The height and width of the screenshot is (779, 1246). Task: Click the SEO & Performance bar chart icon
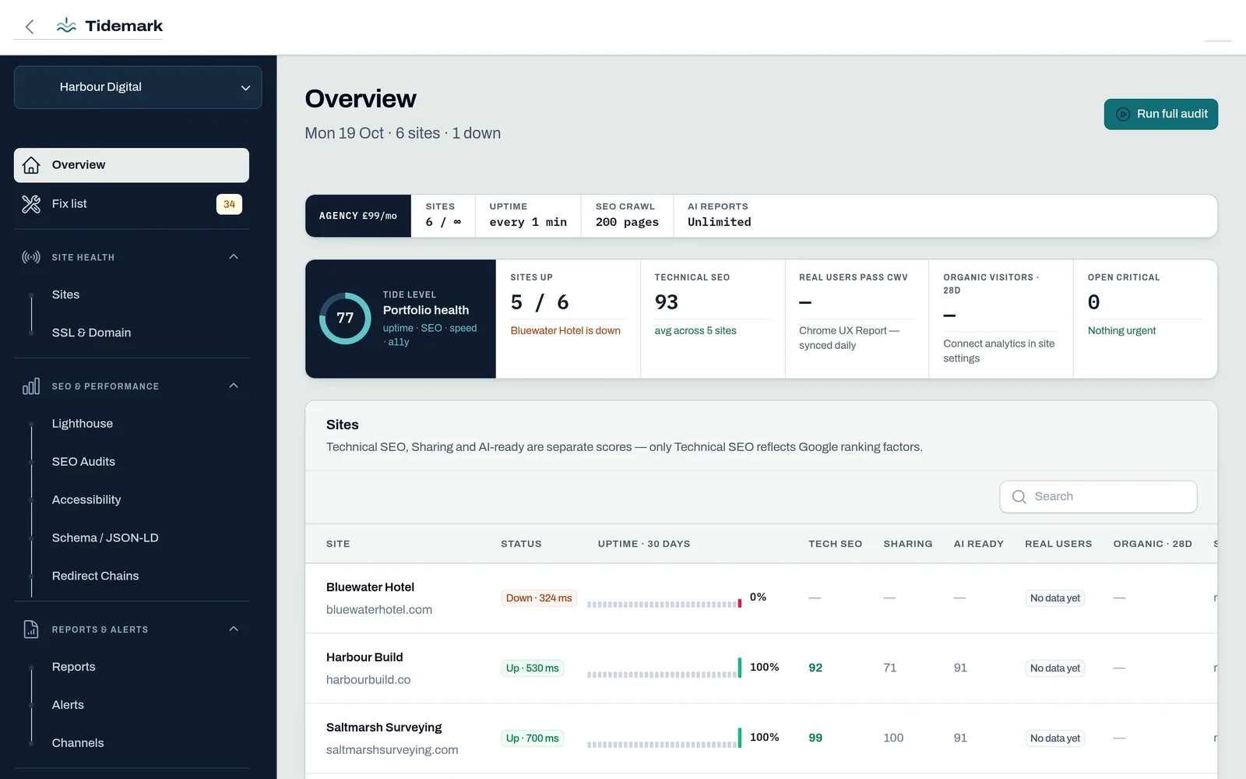click(31, 386)
